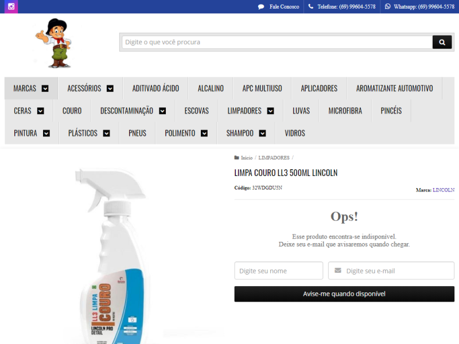Open the ACESSÓRIOS menu
Viewport: 459px width, 344px height.
(84, 88)
